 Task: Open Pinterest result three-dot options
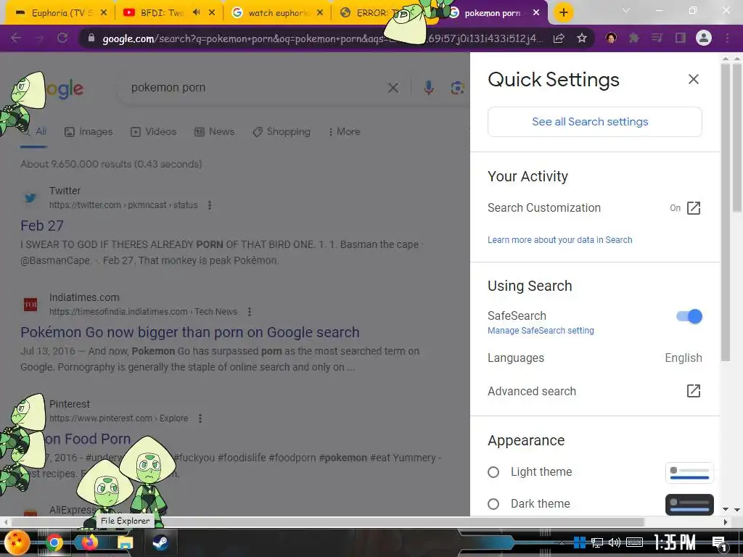point(200,418)
